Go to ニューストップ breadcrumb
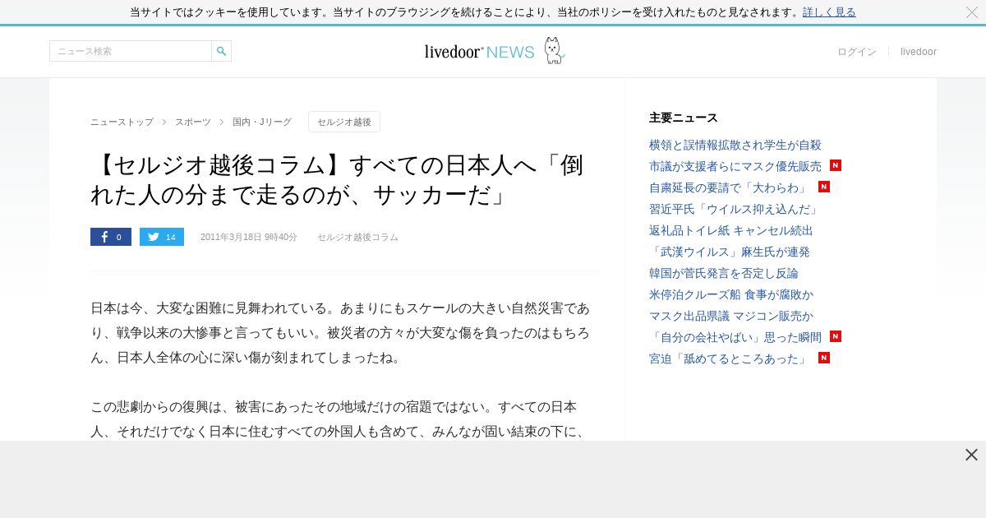Screen dimensions: 986x518 click(x=122, y=122)
